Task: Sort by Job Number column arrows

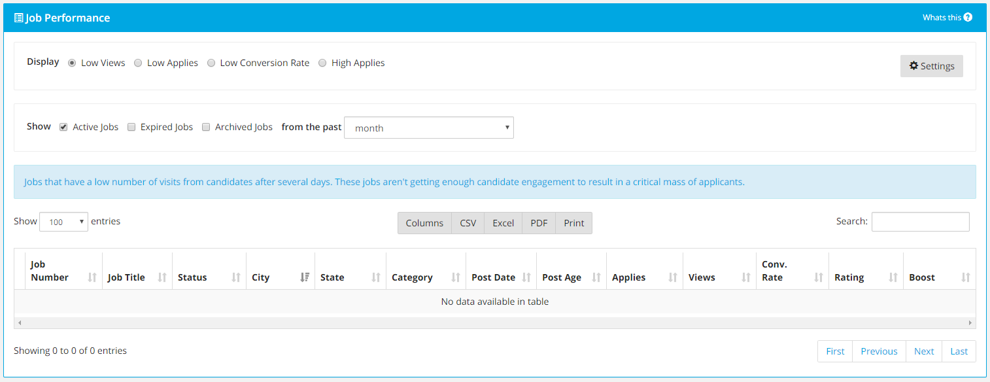Action: (x=92, y=277)
